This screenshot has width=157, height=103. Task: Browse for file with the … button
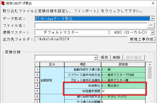(x=151, y=26)
